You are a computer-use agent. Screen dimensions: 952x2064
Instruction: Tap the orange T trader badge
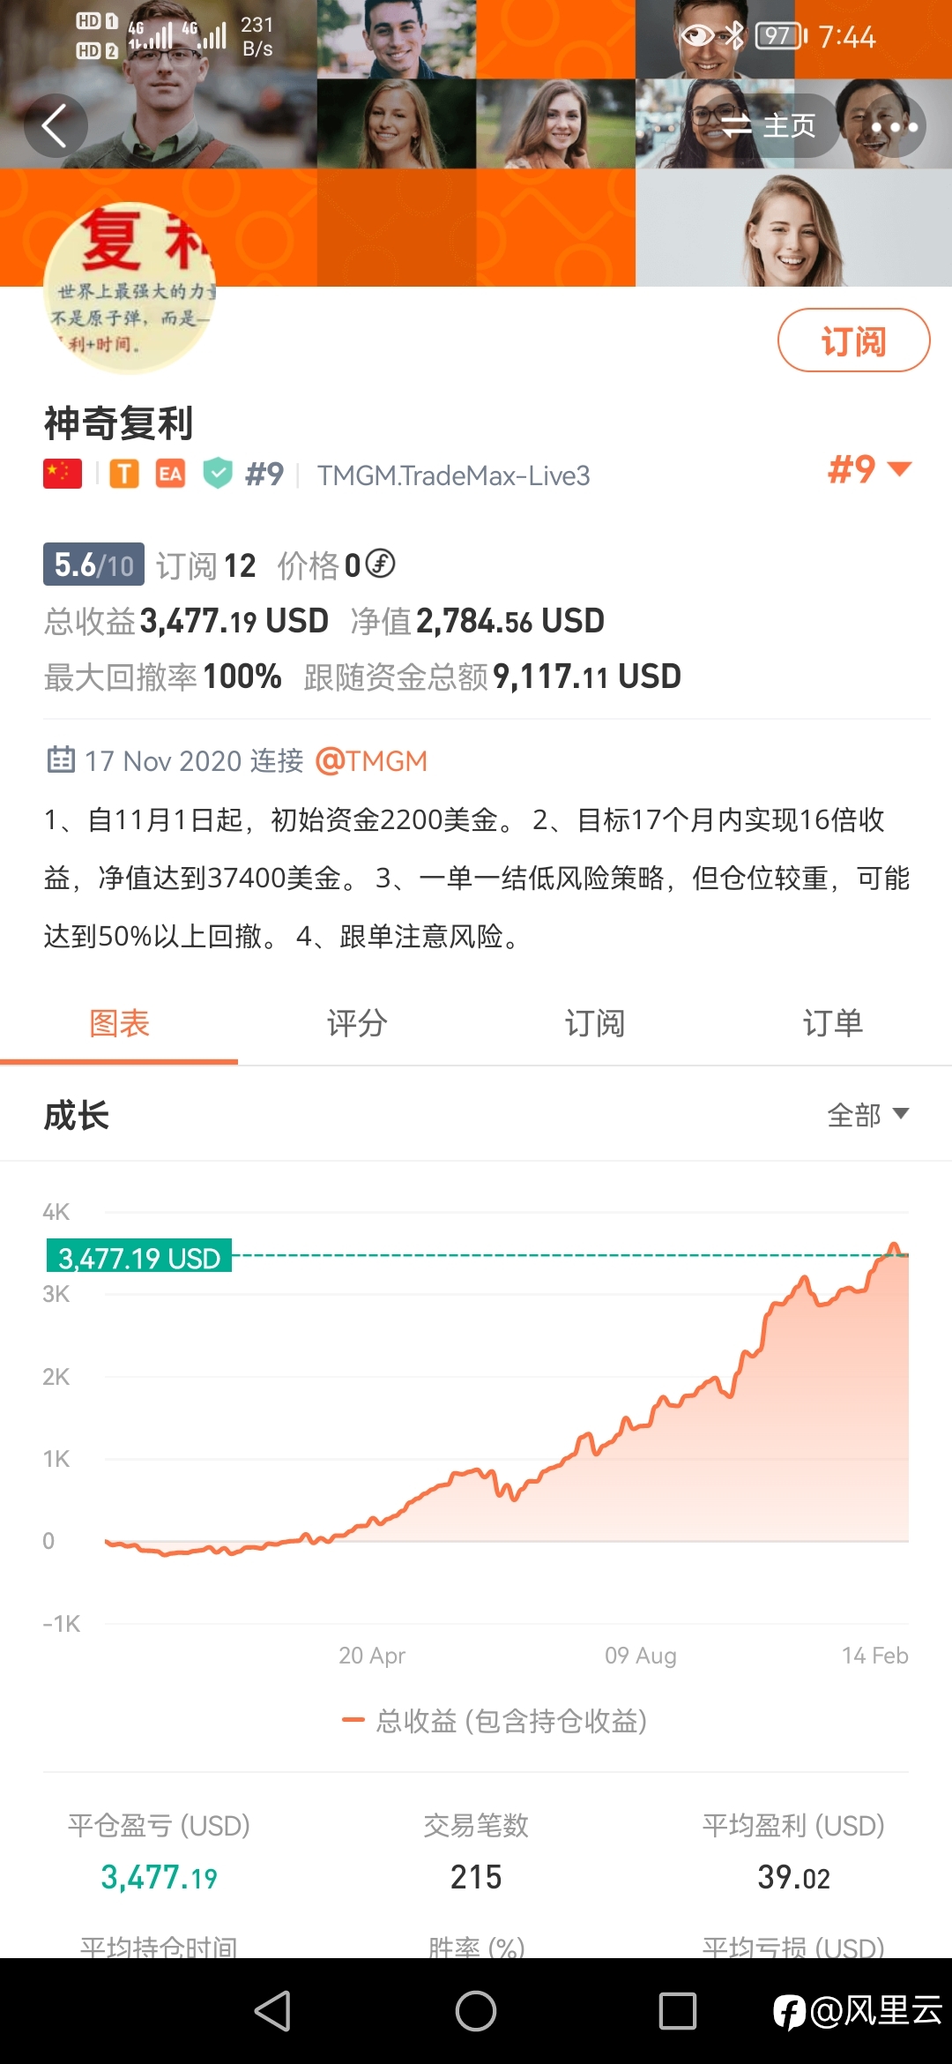tap(124, 474)
